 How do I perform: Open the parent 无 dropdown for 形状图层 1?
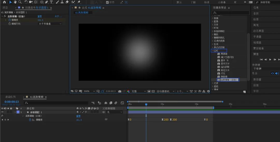click(x=115, y=112)
